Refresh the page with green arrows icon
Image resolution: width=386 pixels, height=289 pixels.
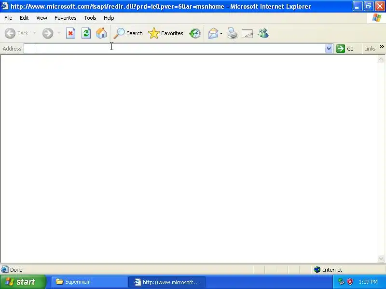point(86,33)
